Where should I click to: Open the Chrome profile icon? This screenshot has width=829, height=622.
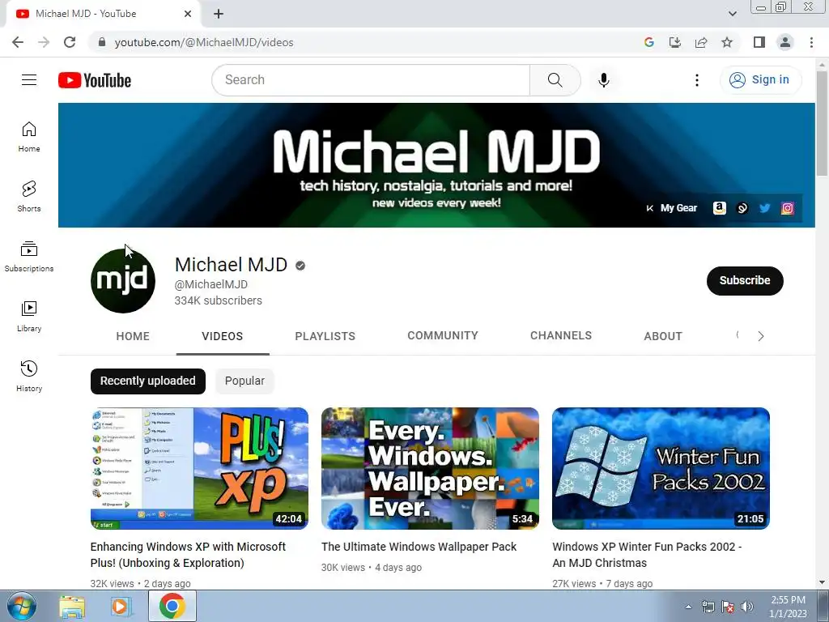pyautogui.click(x=785, y=42)
